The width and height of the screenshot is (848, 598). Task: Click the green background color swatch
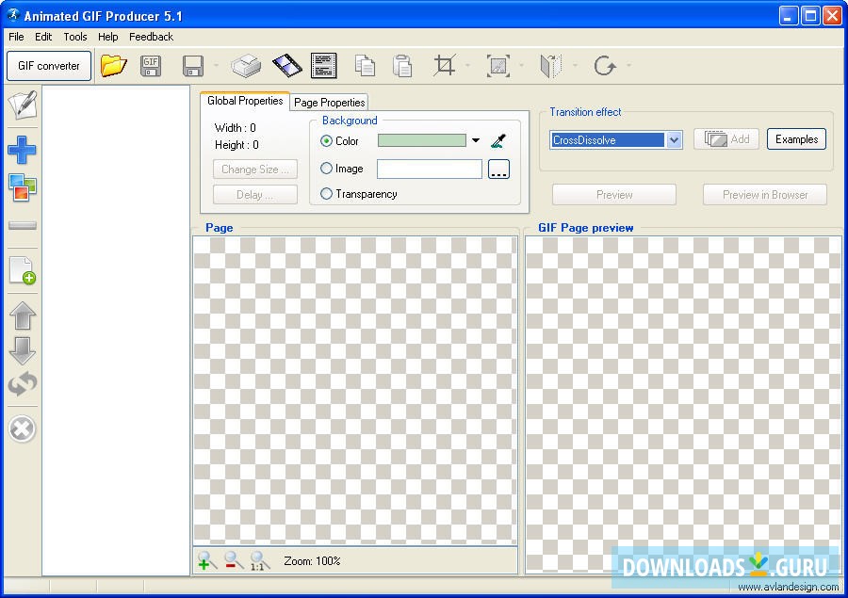pyautogui.click(x=422, y=140)
